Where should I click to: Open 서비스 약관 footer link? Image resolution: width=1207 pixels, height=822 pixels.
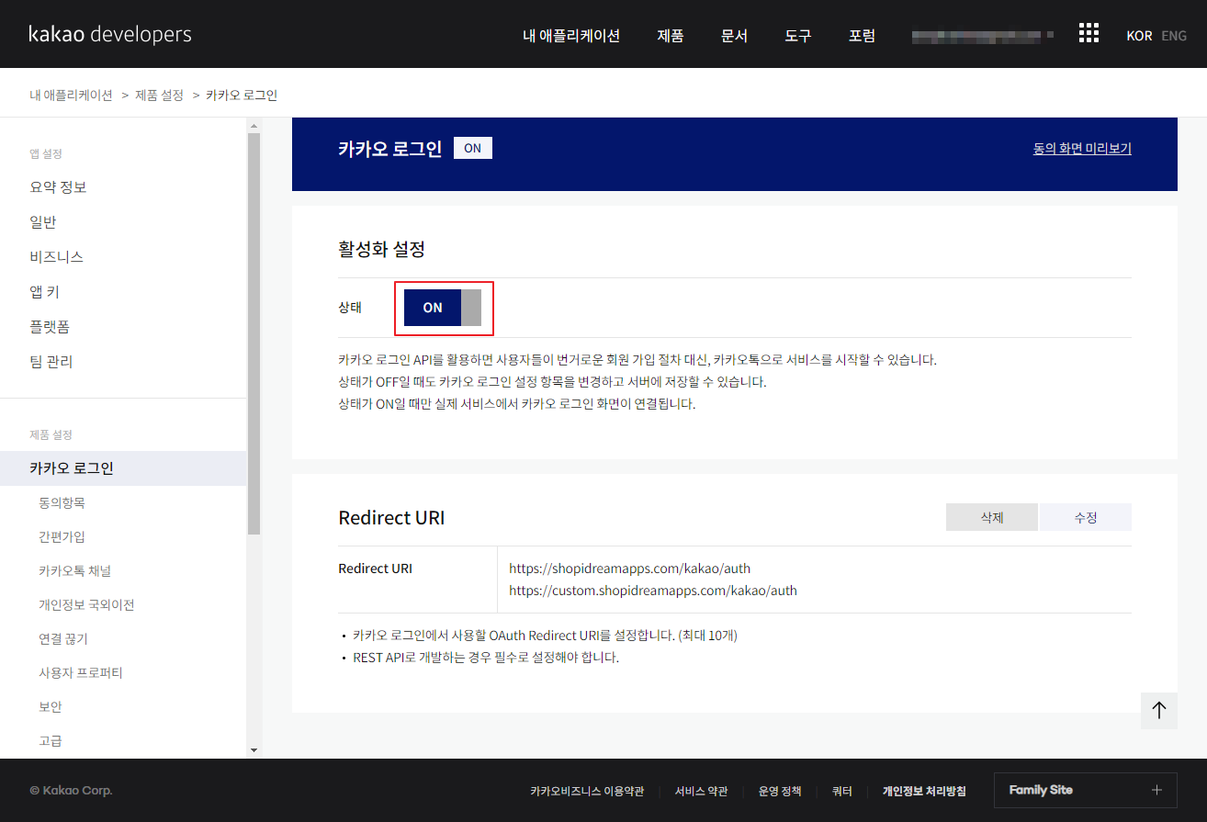(701, 791)
